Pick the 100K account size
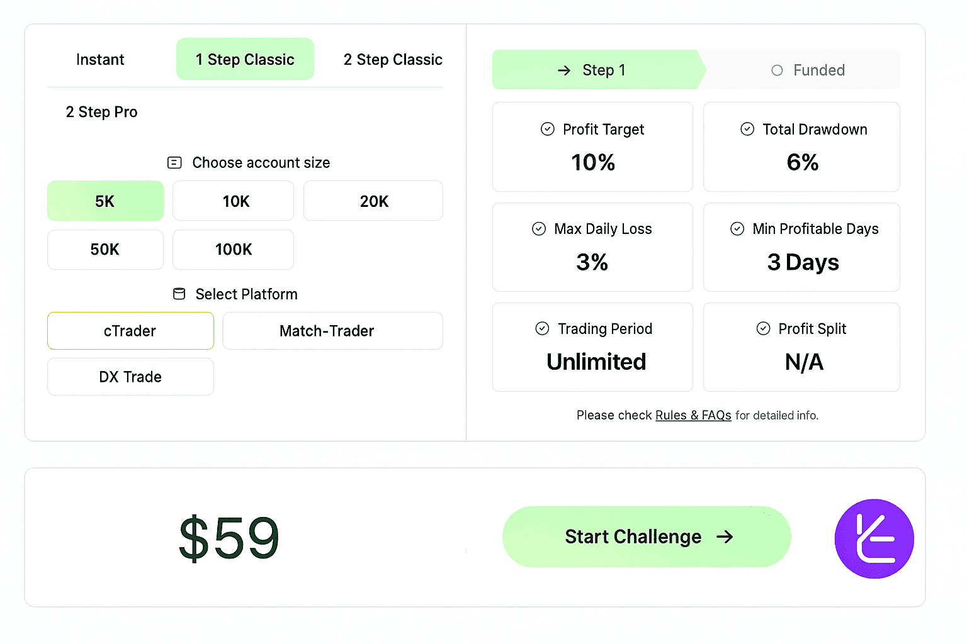This screenshot has width=967, height=644. (234, 250)
